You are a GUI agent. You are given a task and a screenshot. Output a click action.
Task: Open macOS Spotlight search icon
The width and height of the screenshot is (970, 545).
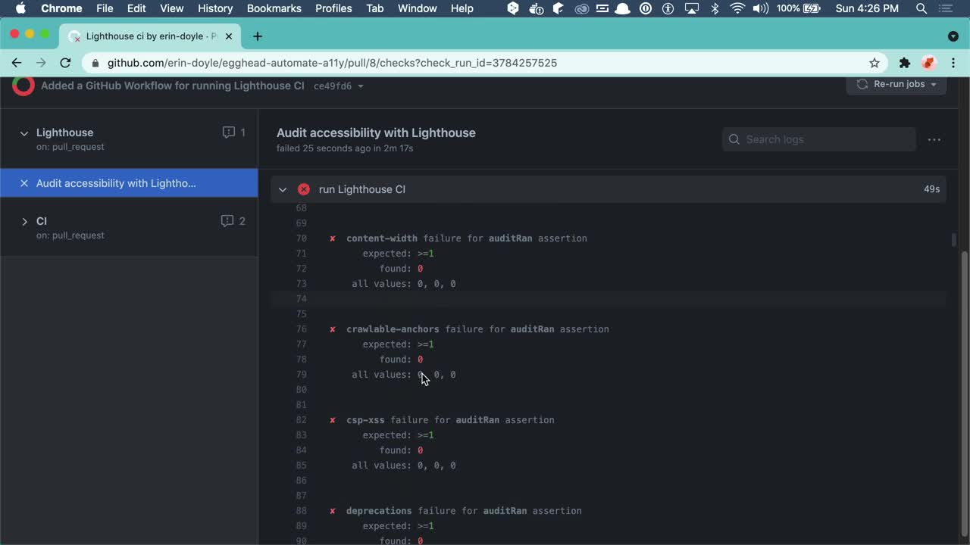921,8
